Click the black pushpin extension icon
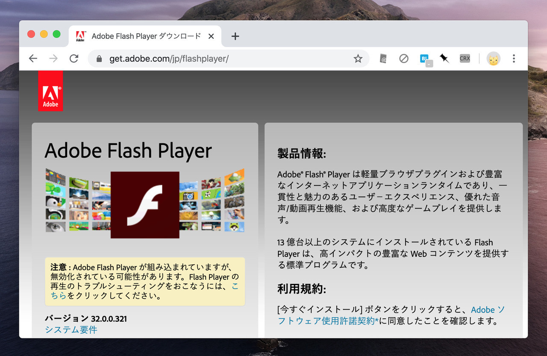This screenshot has width=547, height=356. coord(444,59)
